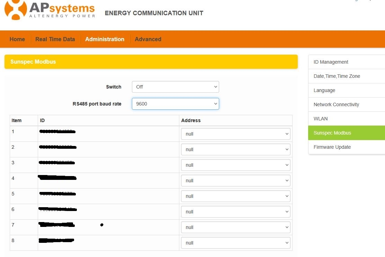Open the Language settings page
The height and width of the screenshot is (257, 385).
324,90
